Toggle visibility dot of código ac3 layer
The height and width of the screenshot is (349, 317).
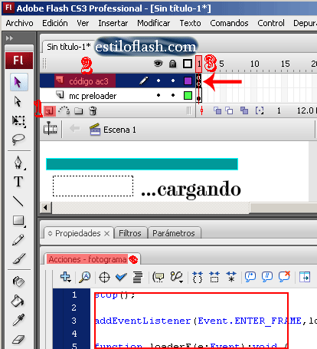click(158, 81)
